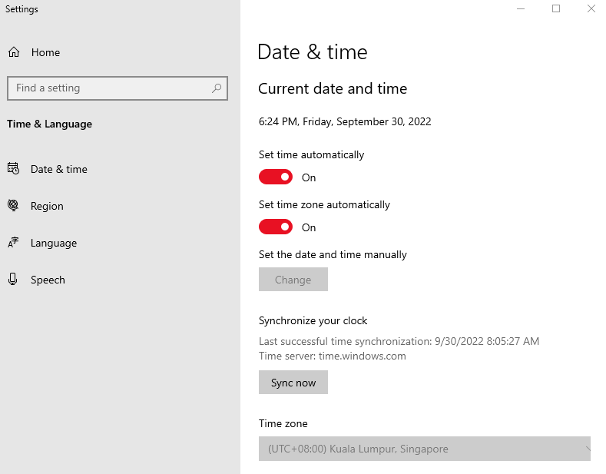This screenshot has width=606, height=474.
Task: Open Language settings page
Action: tap(54, 244)
